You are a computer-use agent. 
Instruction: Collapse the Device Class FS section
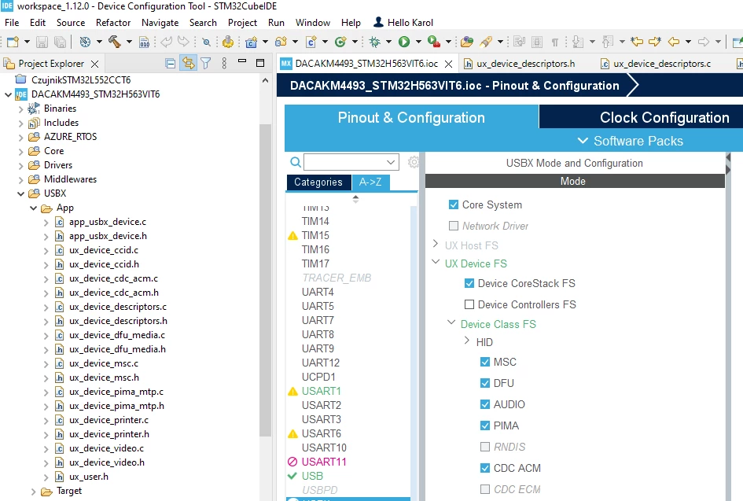[x=451, y=322]
